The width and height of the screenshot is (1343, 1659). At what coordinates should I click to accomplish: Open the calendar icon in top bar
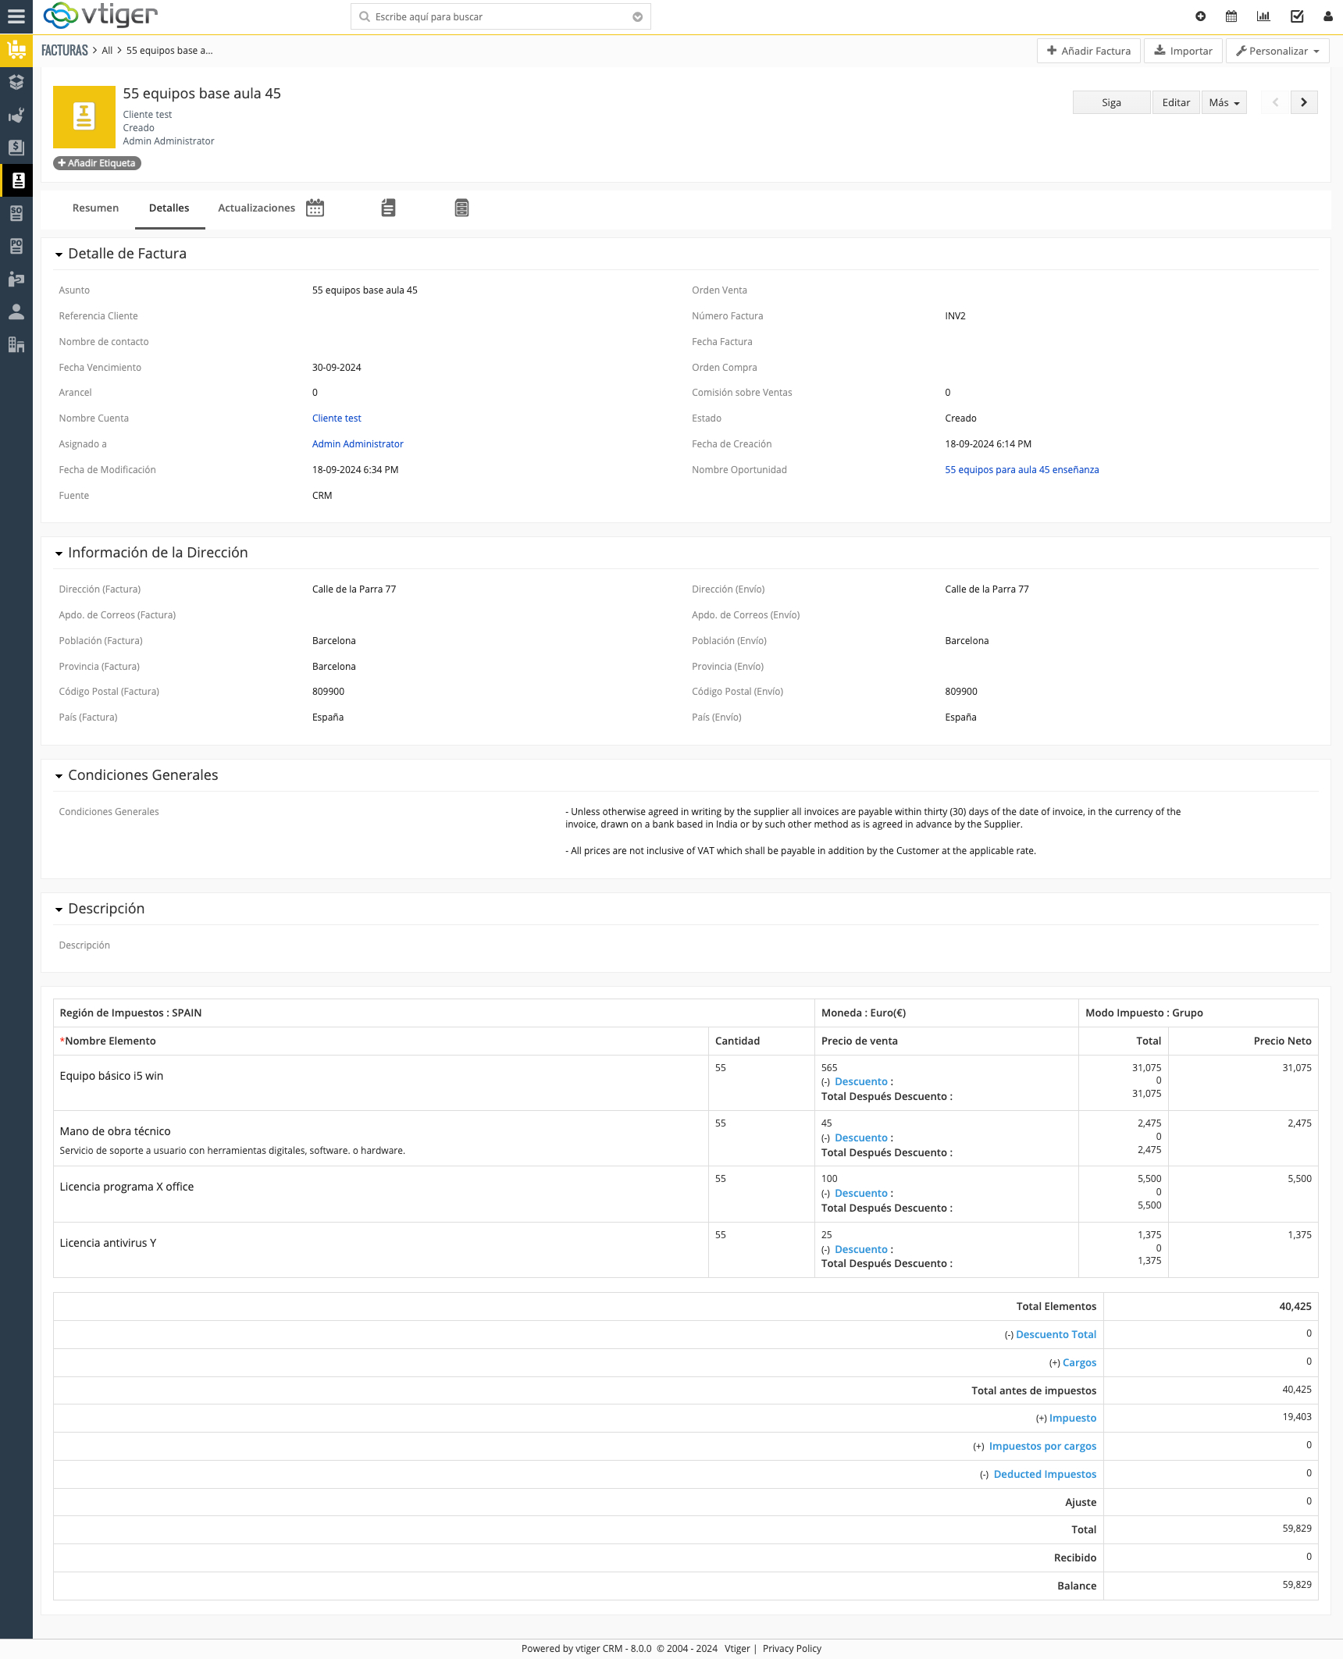(1231, 16)
